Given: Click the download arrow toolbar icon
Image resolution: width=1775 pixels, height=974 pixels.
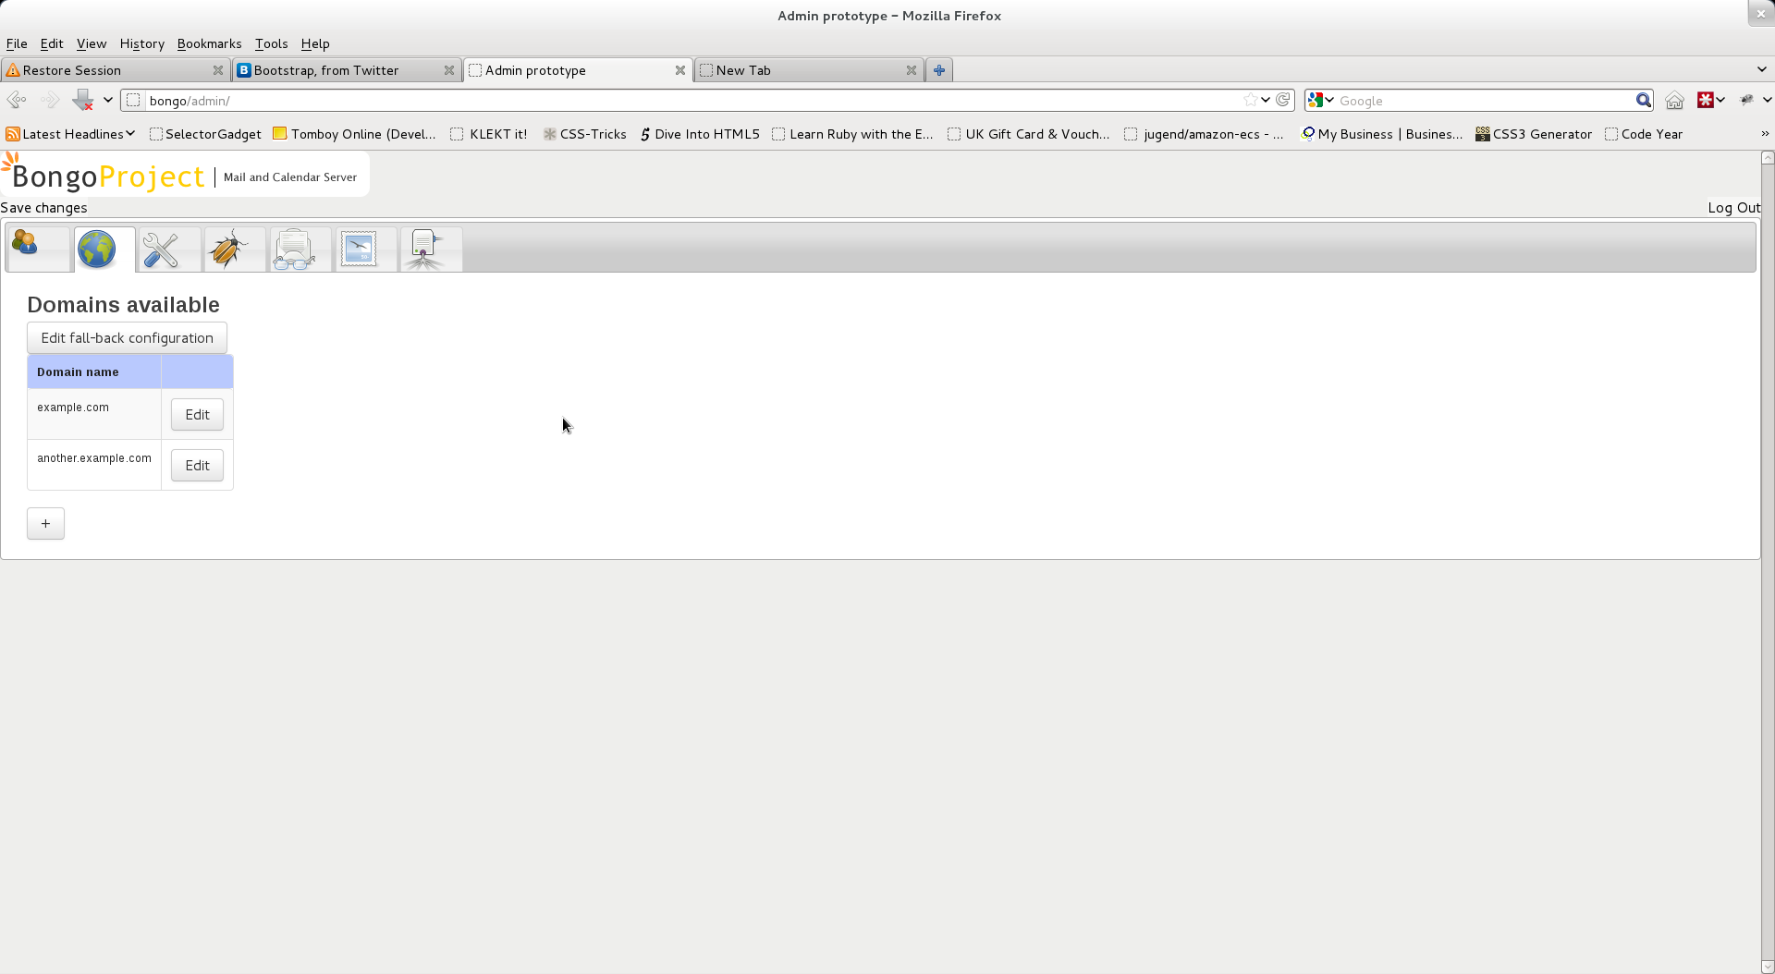Looking at the screenshot, I should point(83,100).
